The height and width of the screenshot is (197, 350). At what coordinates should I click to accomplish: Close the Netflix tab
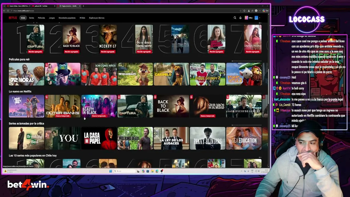coord(80,6)
